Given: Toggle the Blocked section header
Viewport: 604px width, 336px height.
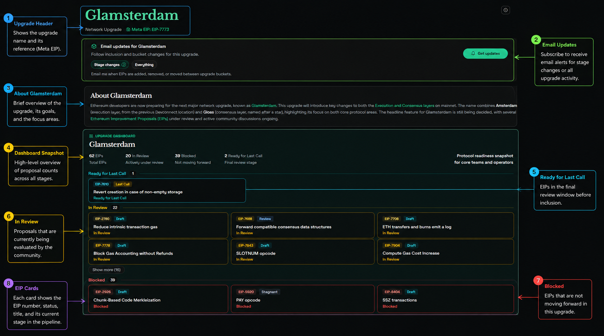Looking at the screenshot, I should click(97, 280).
